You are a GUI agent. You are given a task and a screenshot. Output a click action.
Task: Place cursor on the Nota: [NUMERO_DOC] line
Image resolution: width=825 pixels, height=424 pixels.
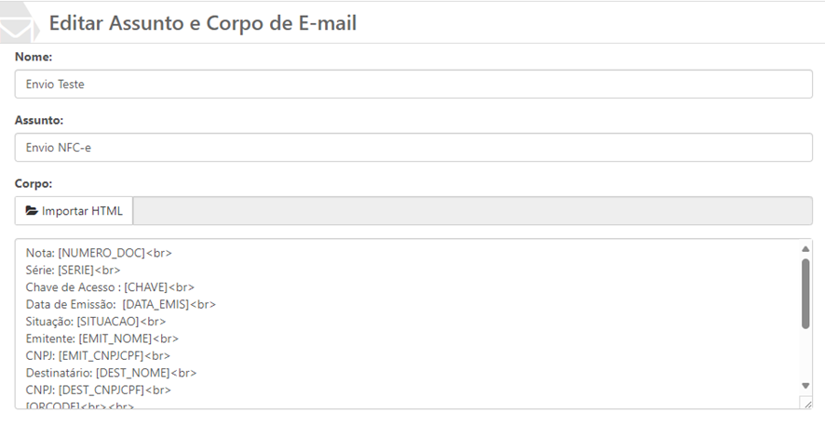coord(99,252)
